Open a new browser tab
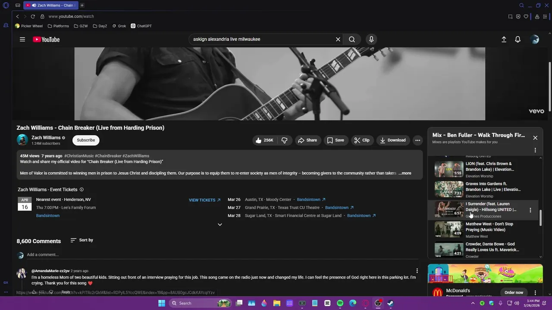The image size is (552, 310). (x=82, y=5)
